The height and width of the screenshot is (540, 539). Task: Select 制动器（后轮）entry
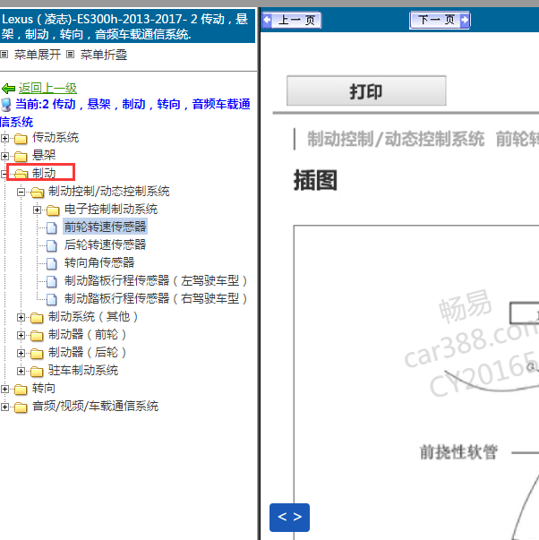(88, 352)
